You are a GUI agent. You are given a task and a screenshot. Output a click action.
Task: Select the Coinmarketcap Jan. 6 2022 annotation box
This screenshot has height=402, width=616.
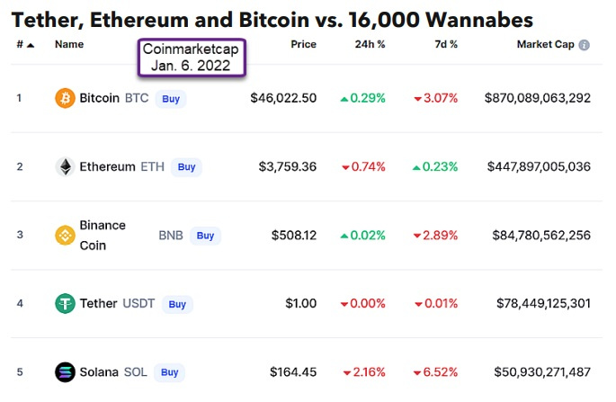tap(192, 58)
